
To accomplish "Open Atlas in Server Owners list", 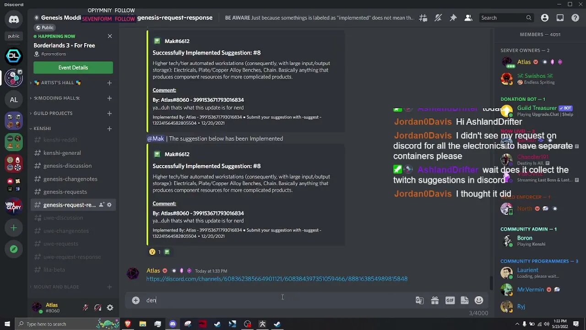I will tap(540, 62).
